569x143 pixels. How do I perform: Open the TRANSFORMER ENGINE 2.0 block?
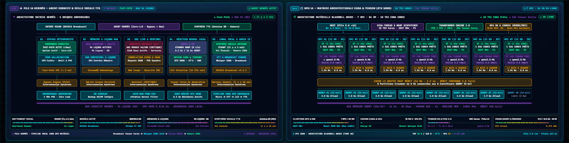pyautogui.click(x=454, y=27)
